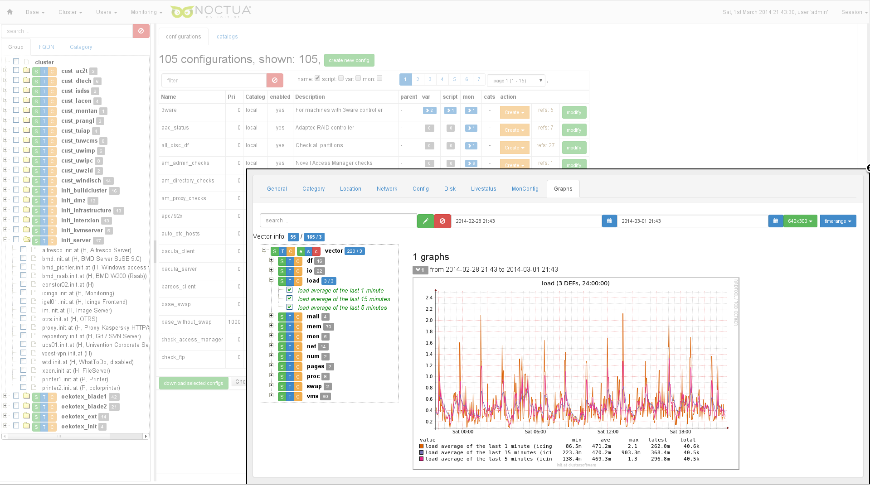Open the timerange dropdown
This screenshot has height=485, width=870.
pos(837,221)
